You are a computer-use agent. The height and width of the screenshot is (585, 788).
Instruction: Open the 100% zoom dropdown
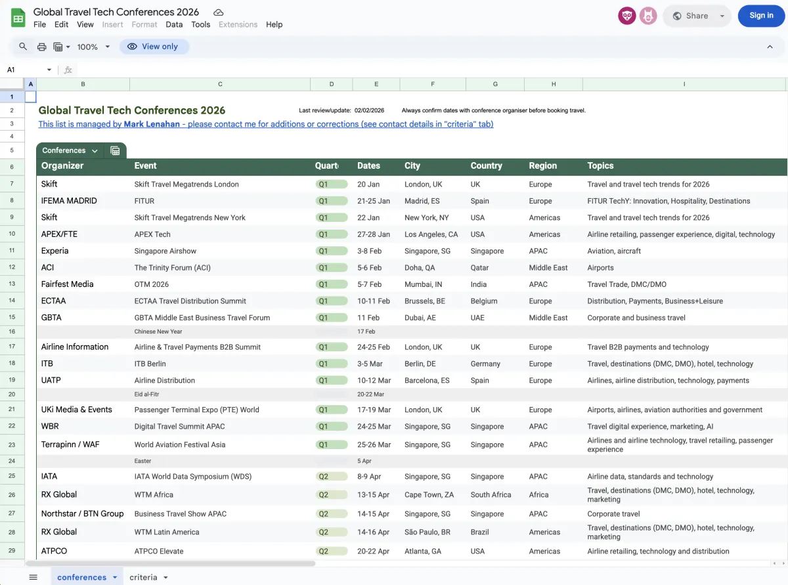[93, 47]
